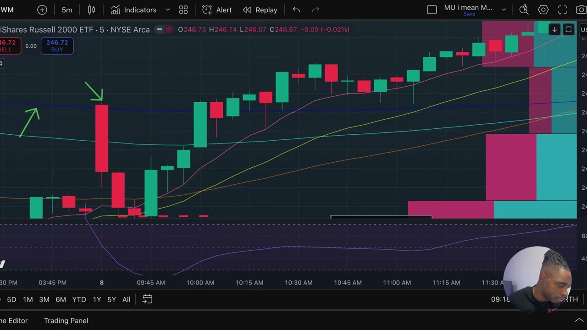
Task: Enter fullscreen mode
Action: (562, 10)
